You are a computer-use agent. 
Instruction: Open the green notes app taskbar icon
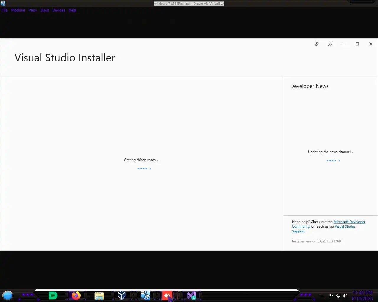tap(53, 295)
